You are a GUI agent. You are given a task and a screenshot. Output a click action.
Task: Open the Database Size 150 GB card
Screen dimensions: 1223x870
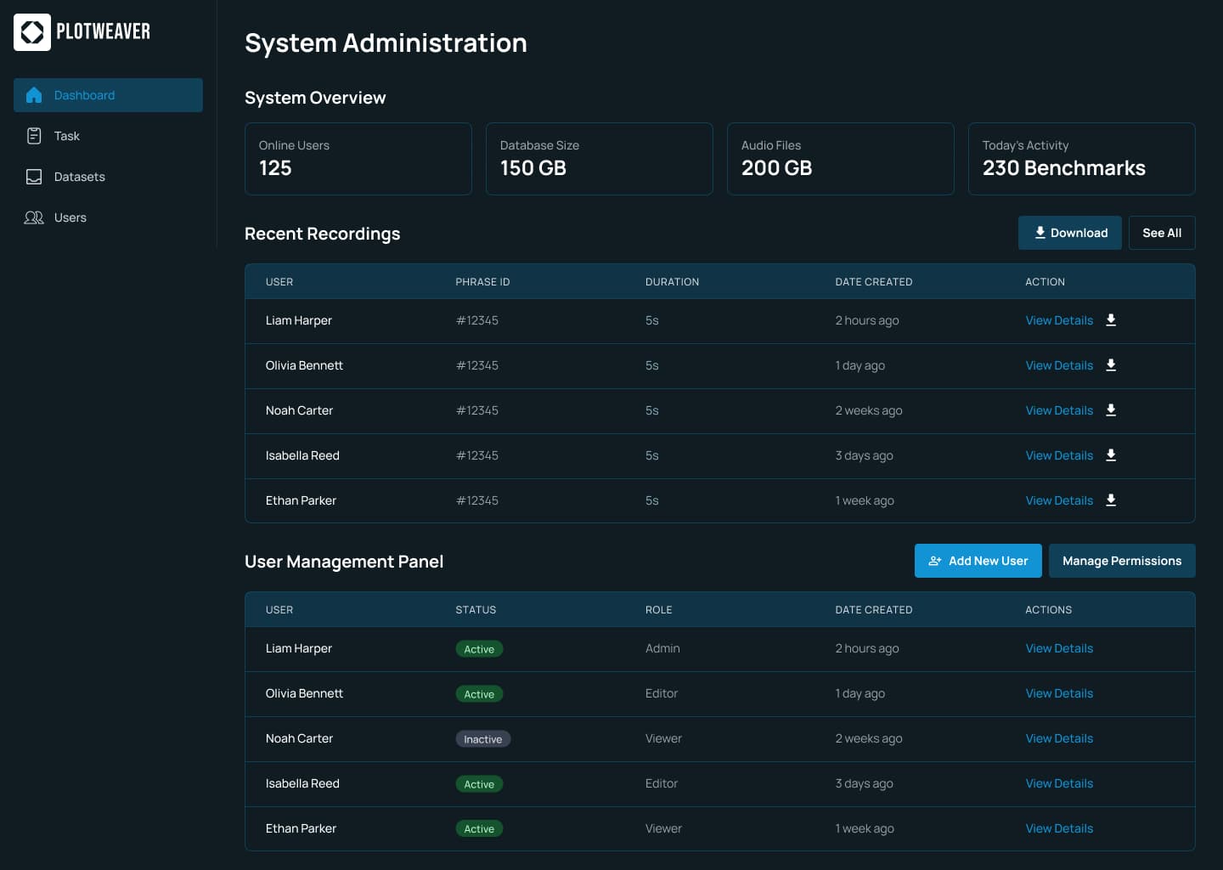point(600,159)
